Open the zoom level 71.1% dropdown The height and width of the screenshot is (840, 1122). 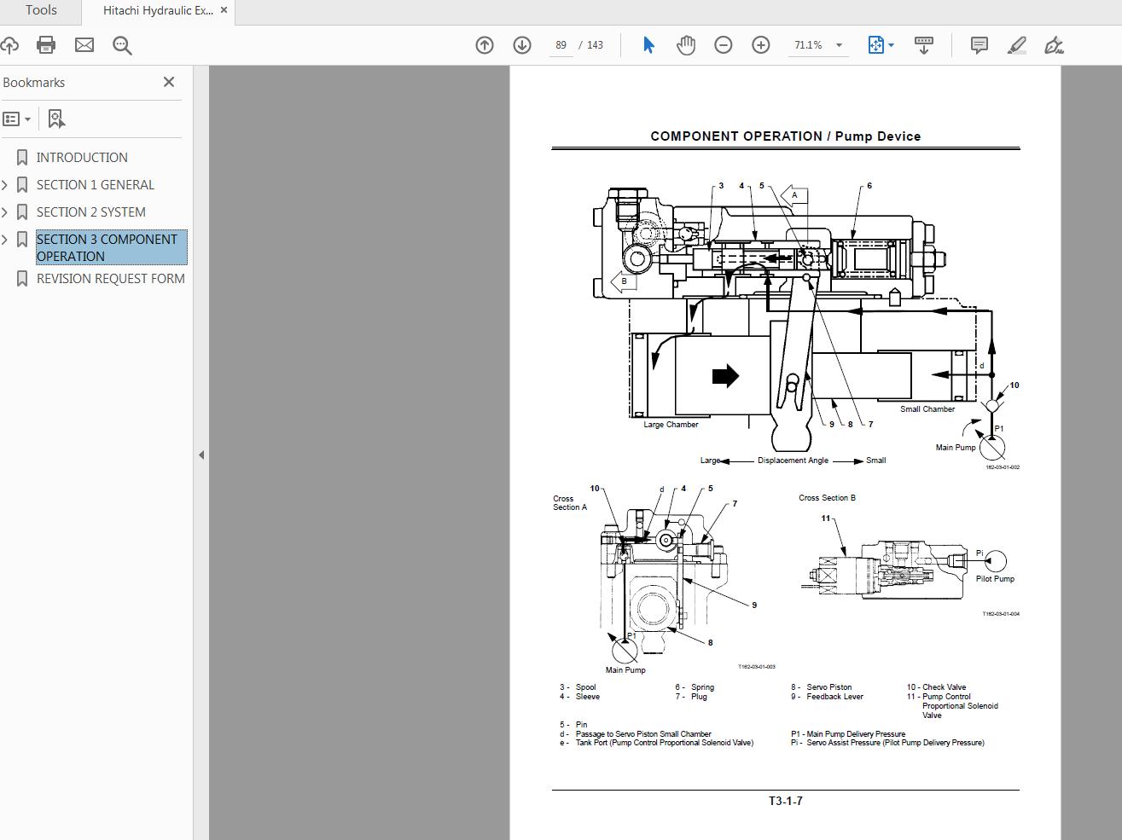(x=839, y=45)
